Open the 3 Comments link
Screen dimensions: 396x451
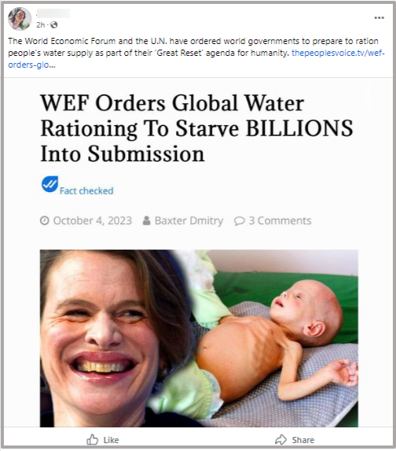click(280, 220)
